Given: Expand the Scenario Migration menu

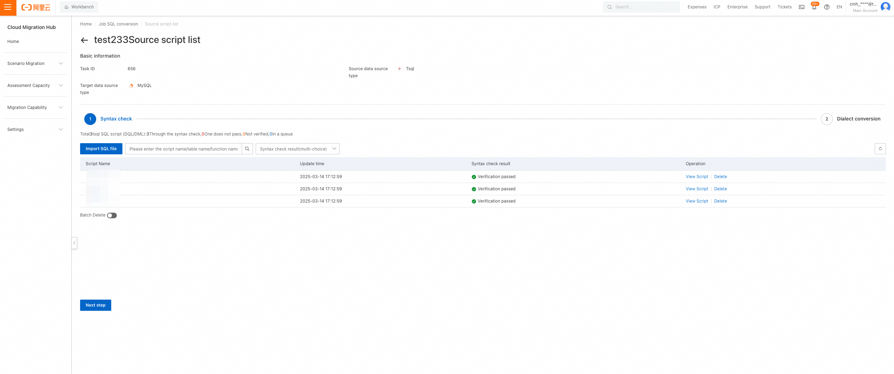Looking at the screenshot, I should (35, 64).
